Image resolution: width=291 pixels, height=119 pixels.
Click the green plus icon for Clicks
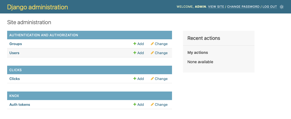point(135,79)
